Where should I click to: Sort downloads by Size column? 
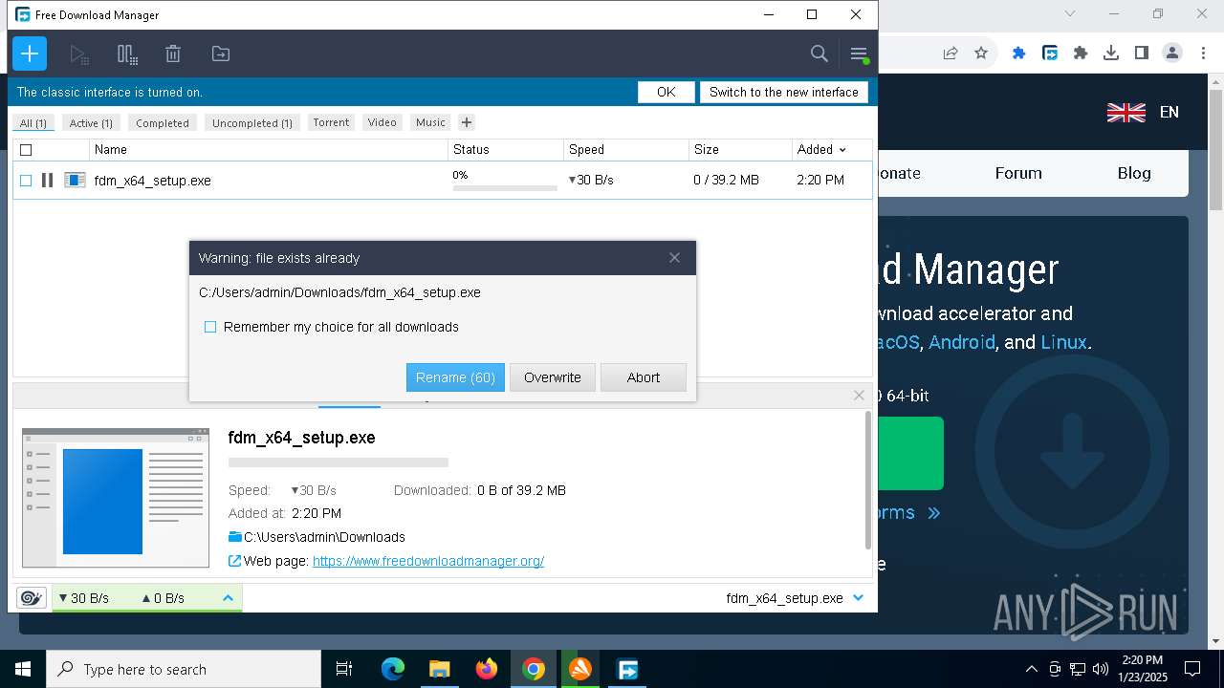[x=741, y=150]
